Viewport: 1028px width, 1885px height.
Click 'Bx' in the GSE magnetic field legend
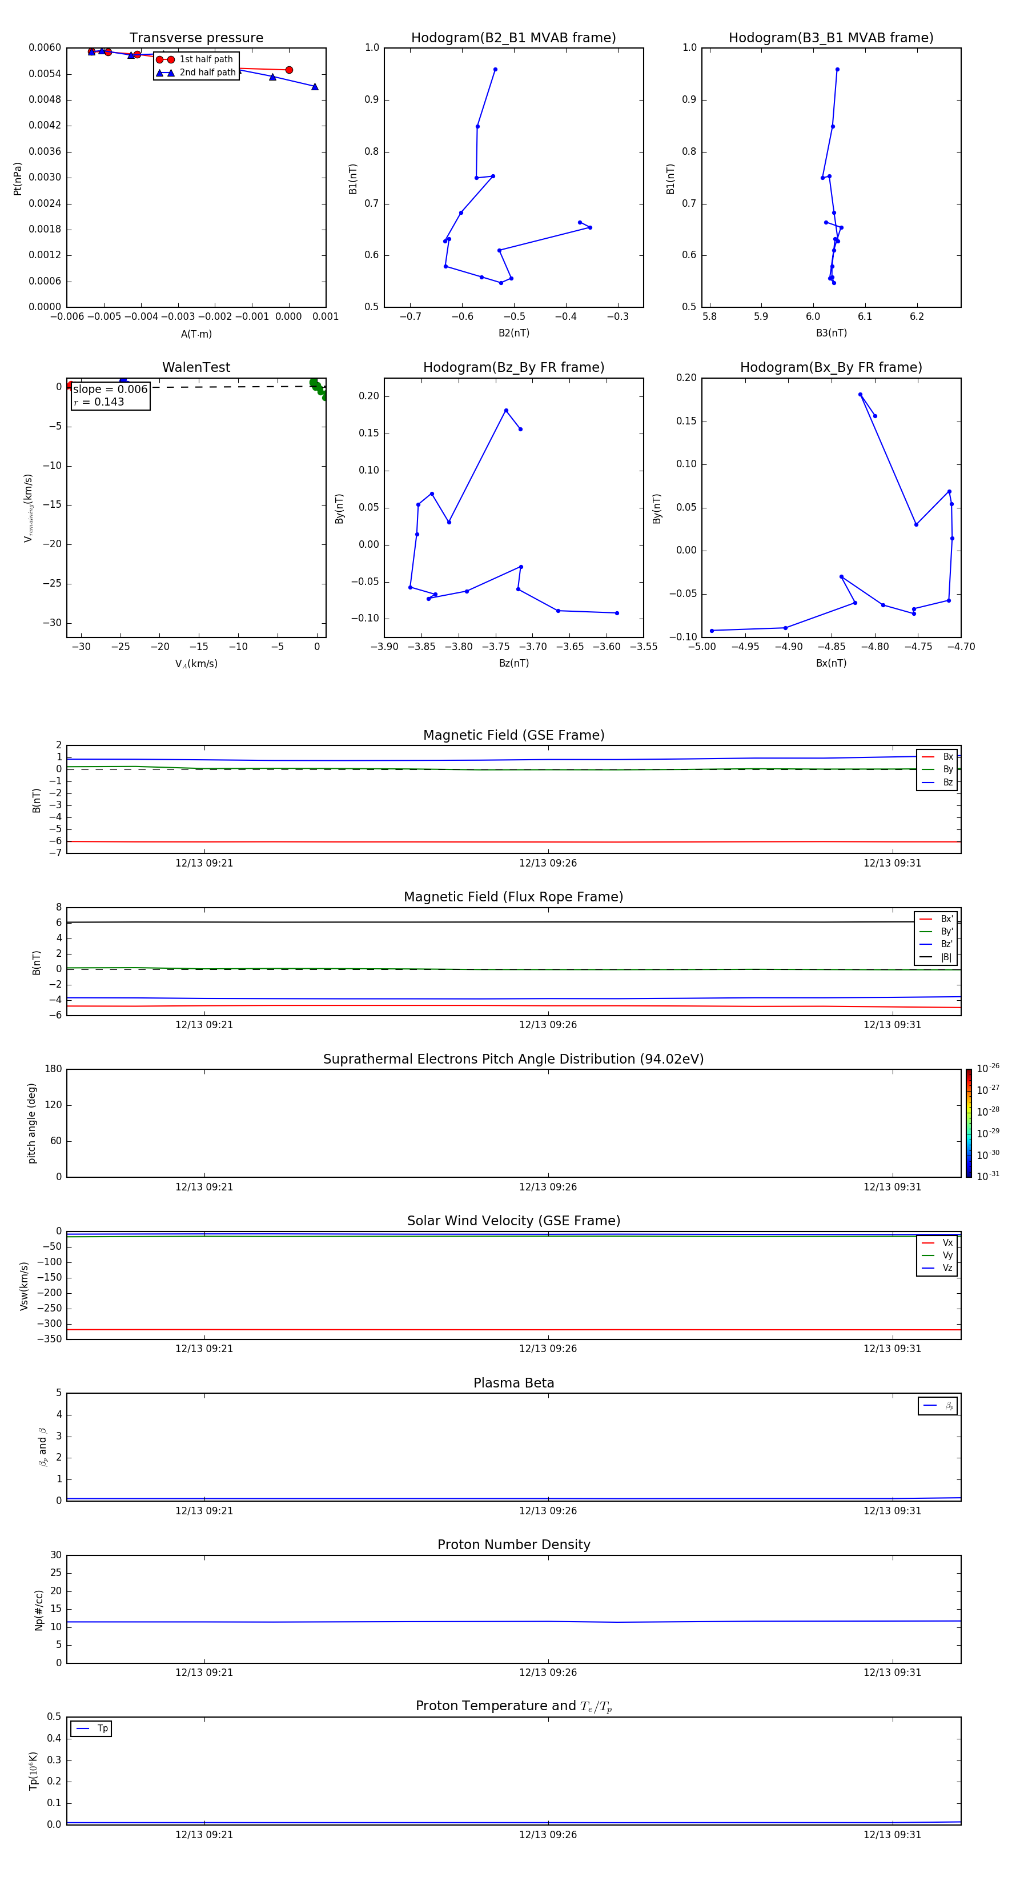(938, 757)
